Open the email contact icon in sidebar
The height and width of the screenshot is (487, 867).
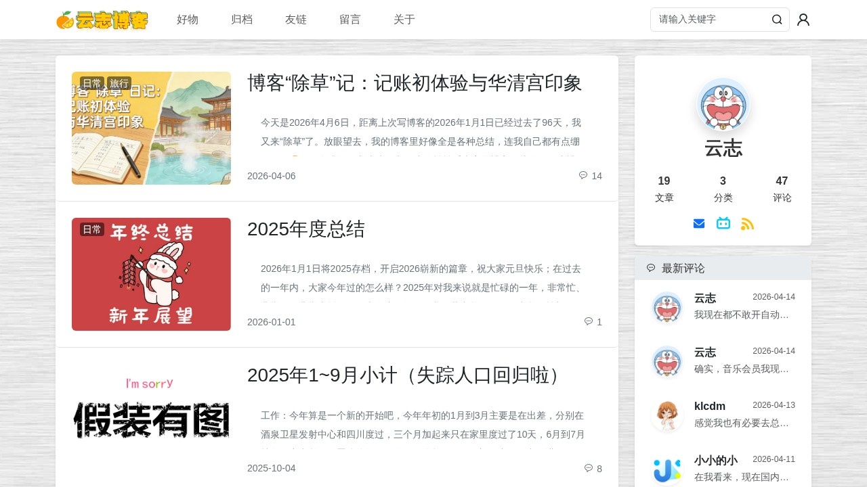[x=699, y=223]
